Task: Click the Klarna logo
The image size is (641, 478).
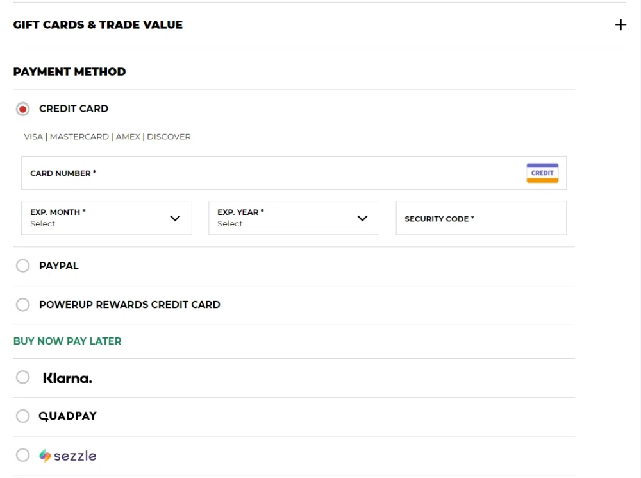Action: (67, 378)
